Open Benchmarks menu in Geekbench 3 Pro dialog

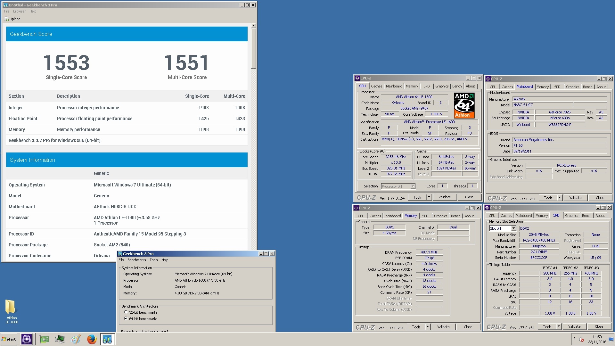[136, 260]
